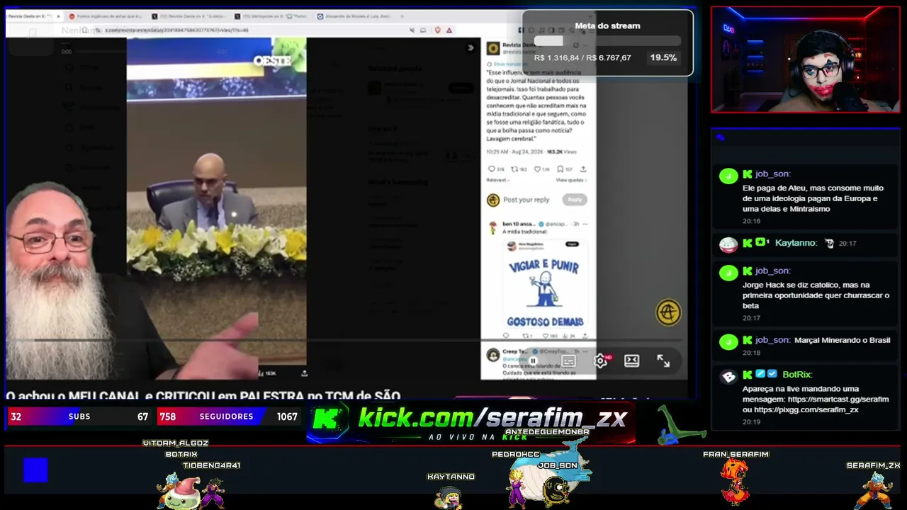Click the R$ 1.316,84 / R$ 6.767,67 amount
The width and height of the screenshot is (907, 510).
click(582, 57)
